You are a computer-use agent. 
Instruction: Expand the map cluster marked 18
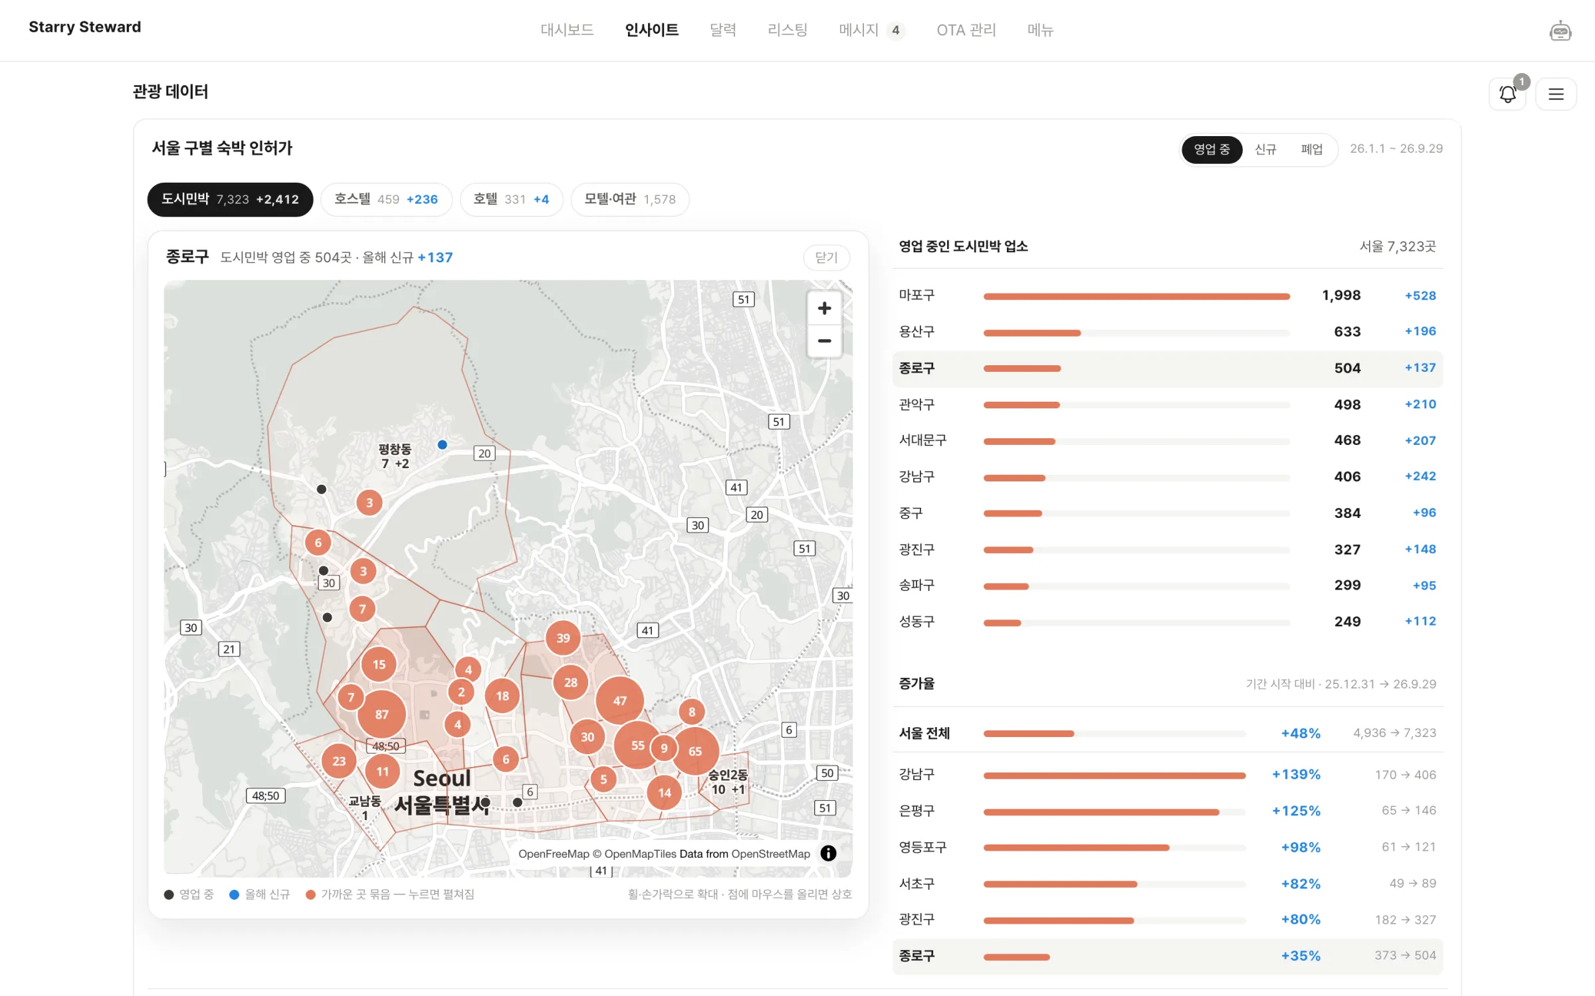point(502,696)
